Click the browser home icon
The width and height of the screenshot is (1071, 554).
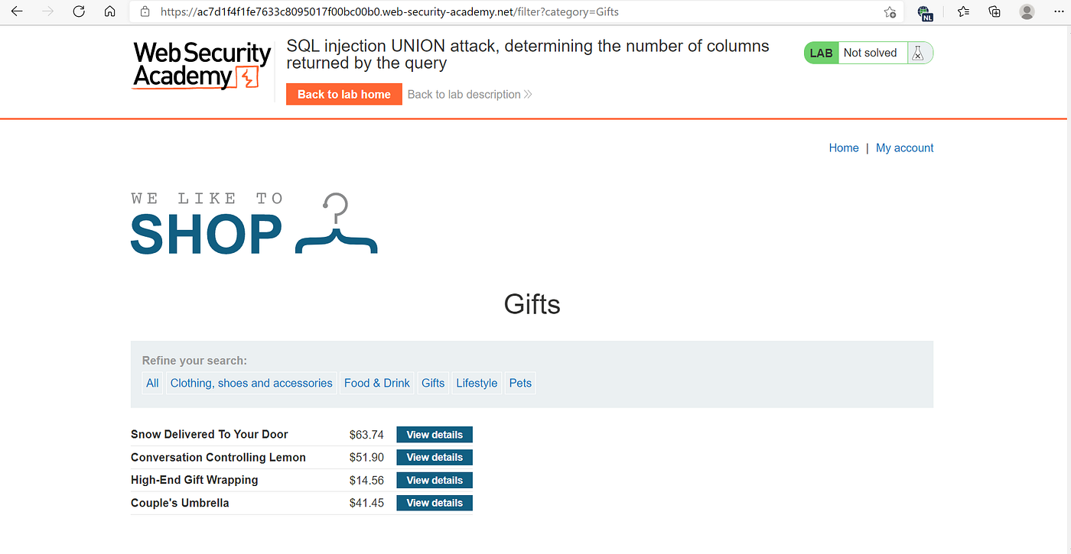click(109, 11)
